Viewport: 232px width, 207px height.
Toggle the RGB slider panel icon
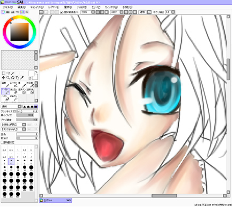8,12
